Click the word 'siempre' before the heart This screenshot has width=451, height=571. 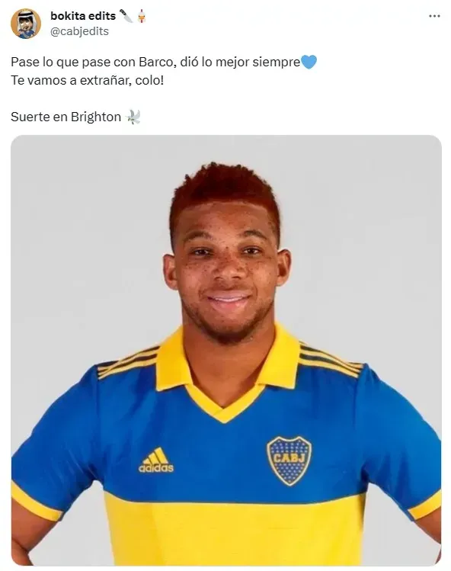click(277, 63)
